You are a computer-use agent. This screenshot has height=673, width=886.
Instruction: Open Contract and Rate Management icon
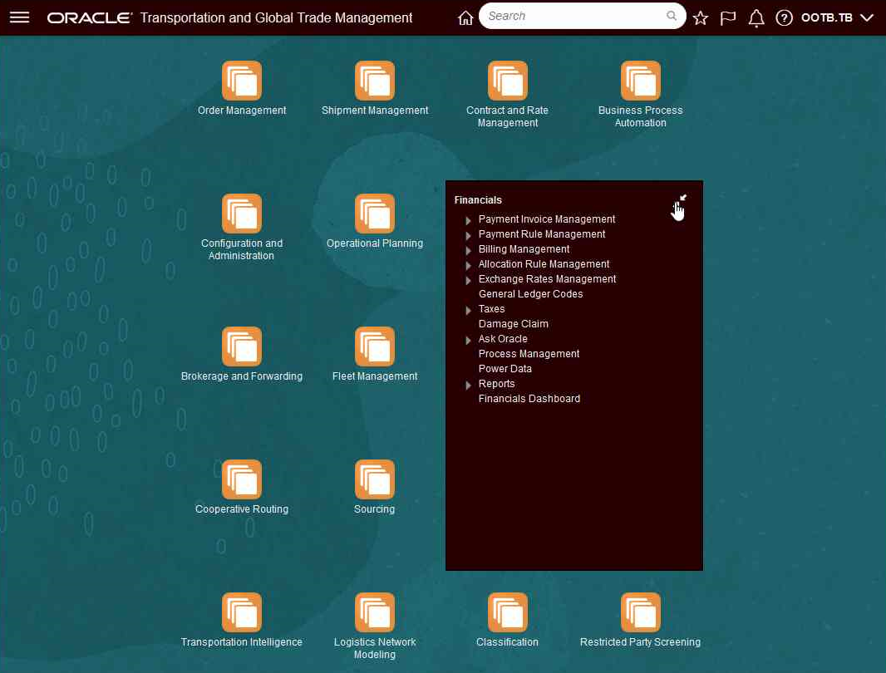508,81
